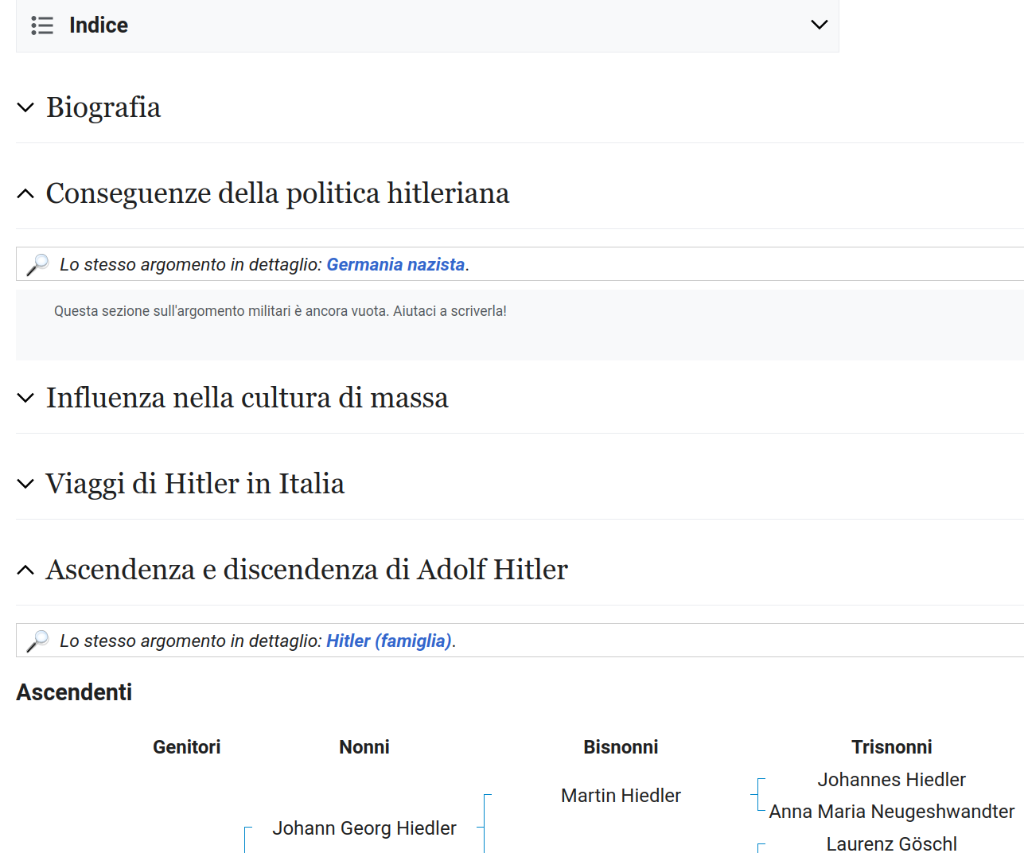
Task: Open the Germania nazista link
Action: tap(395, 264)
